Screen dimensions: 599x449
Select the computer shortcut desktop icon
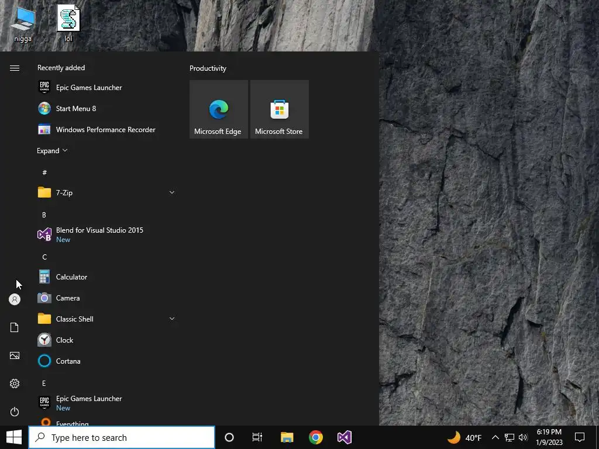(23, 23)
